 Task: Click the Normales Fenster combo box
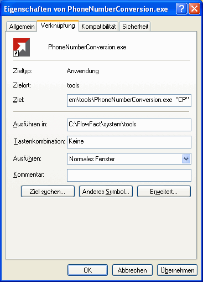129,159
